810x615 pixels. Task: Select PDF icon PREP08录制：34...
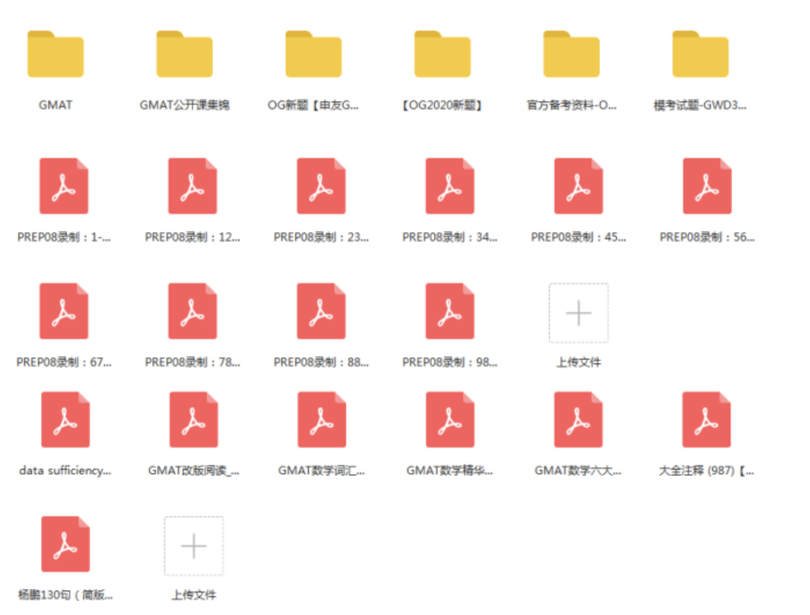coord(450,186)
